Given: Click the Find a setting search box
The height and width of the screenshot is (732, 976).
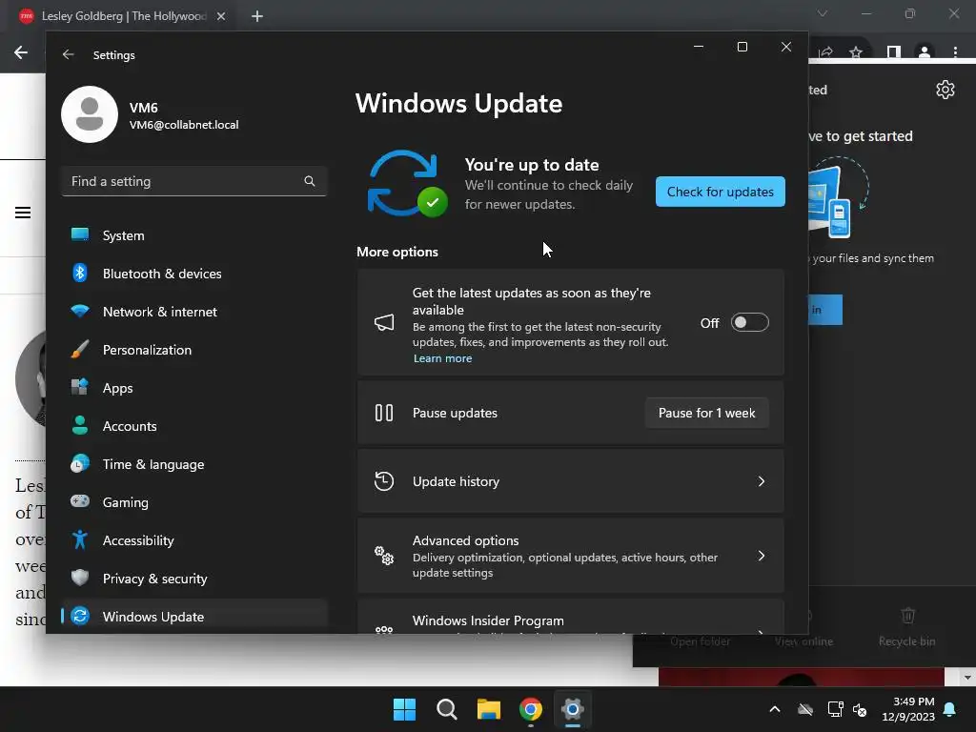Looking at the screenshot, I should [x=194, y=181].
